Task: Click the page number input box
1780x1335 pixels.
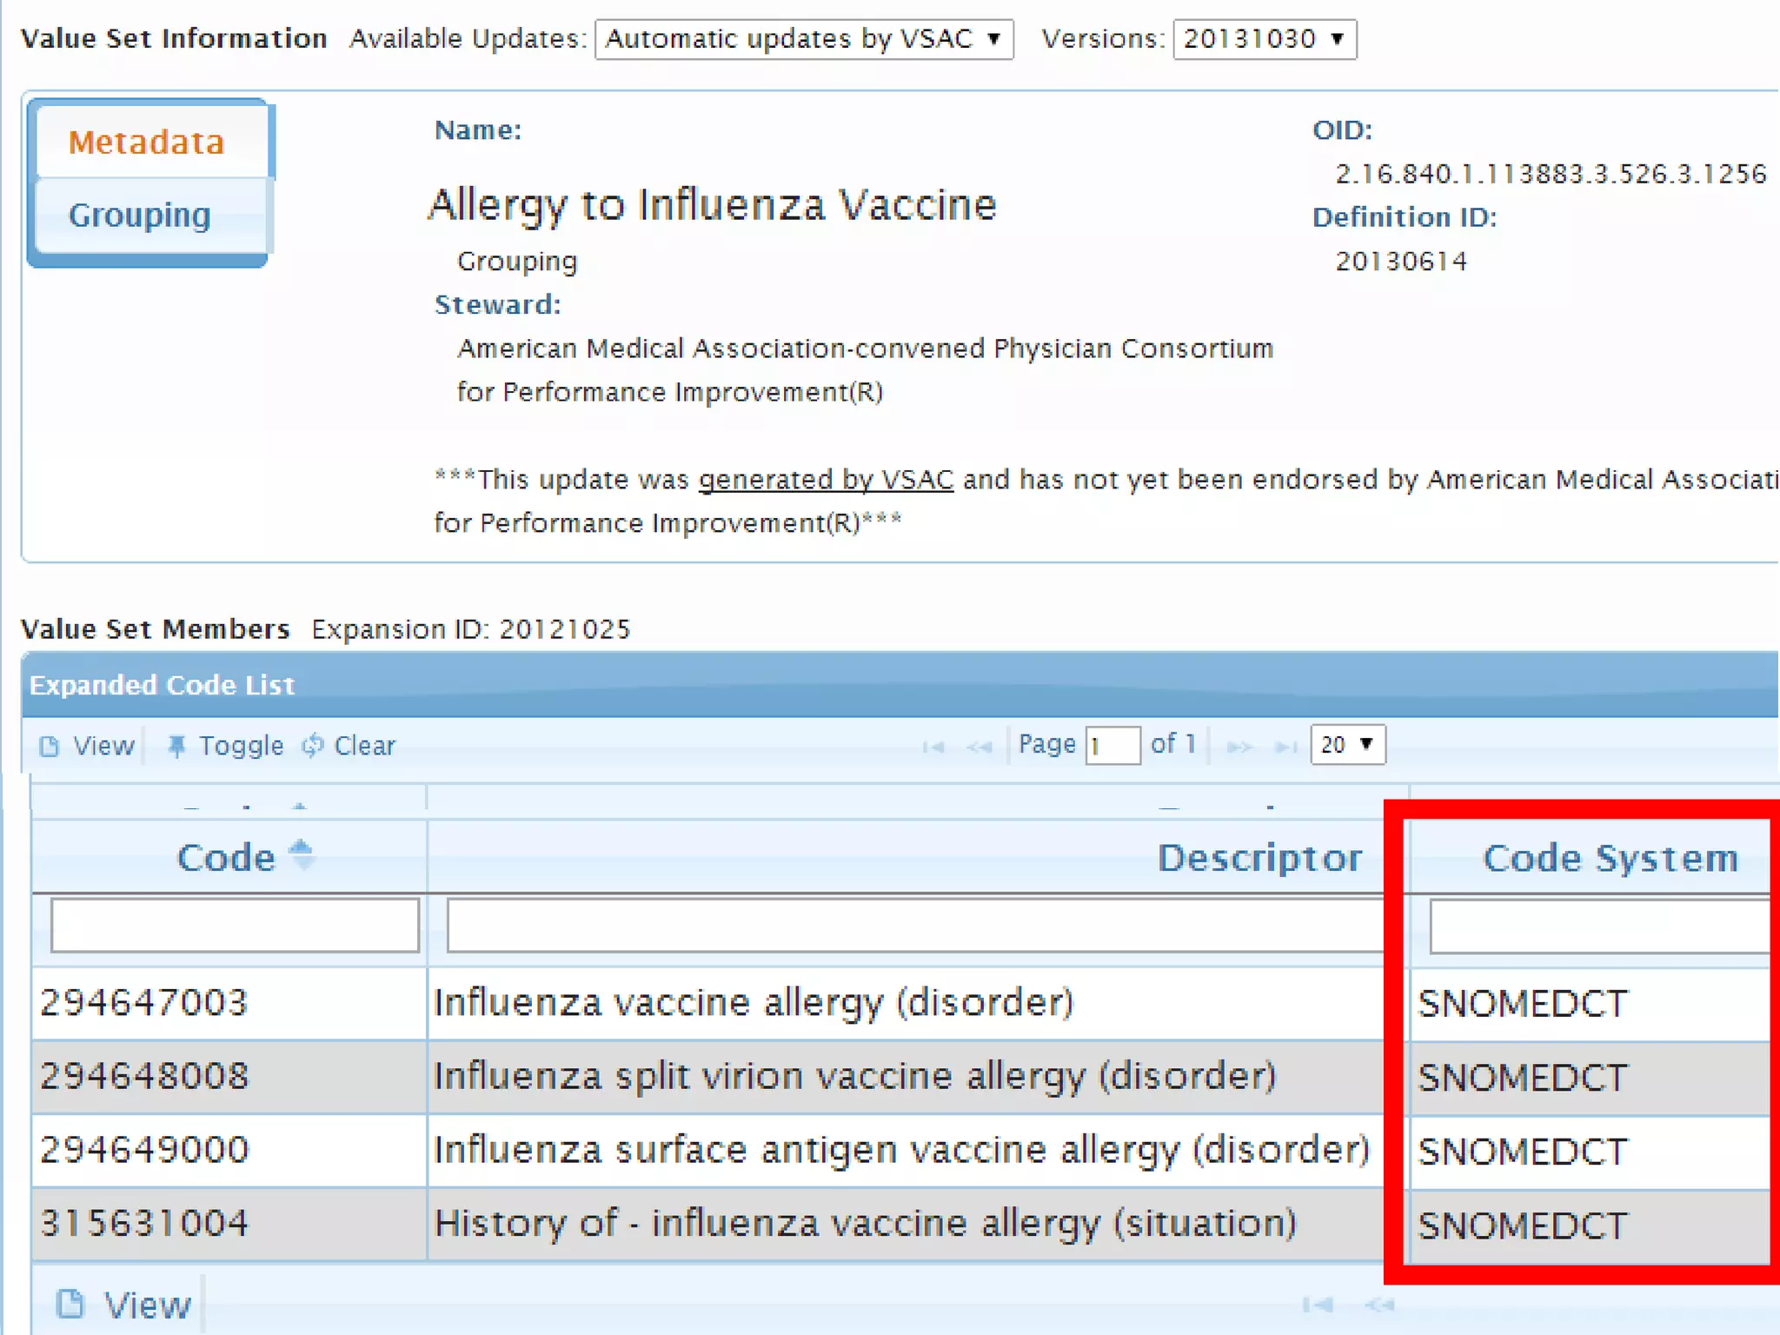Action: [x=1112, y=746]
